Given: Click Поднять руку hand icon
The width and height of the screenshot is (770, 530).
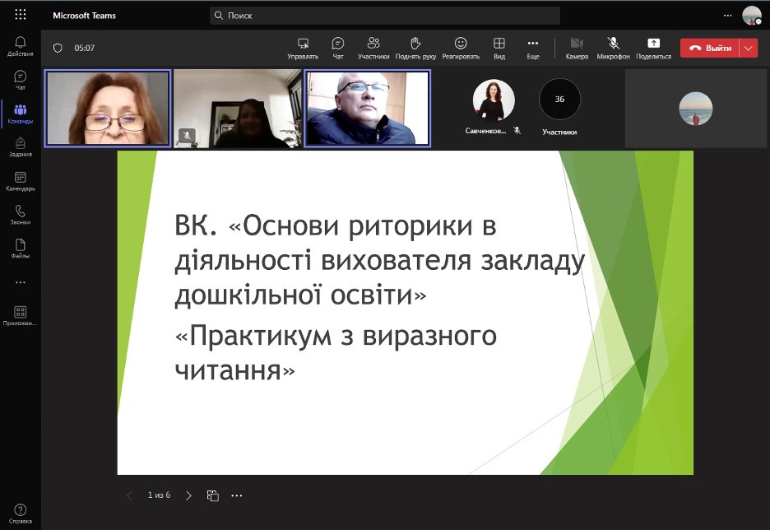Looking at the screenshot, I should (415, 44).
